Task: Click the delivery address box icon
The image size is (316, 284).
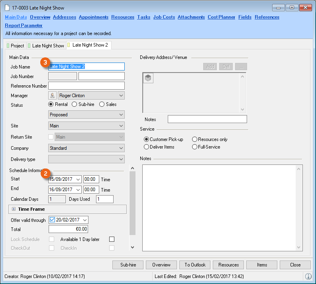Action: (148, 78)
